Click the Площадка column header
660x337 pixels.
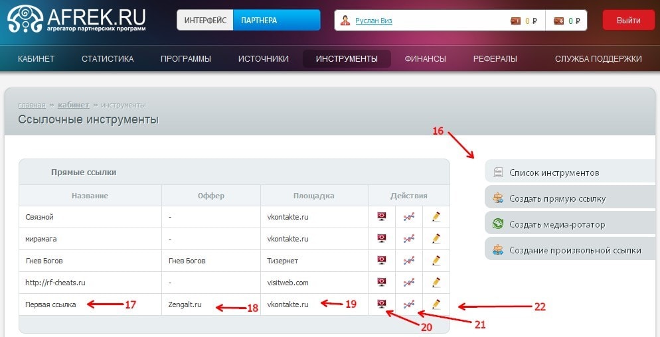click(x=314, y=196)
